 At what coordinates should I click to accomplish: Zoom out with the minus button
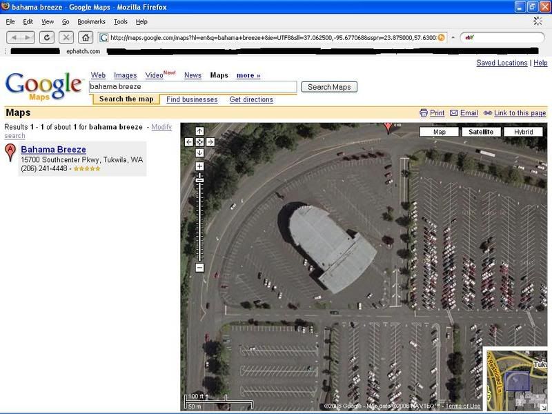click(x=199, y=268)
